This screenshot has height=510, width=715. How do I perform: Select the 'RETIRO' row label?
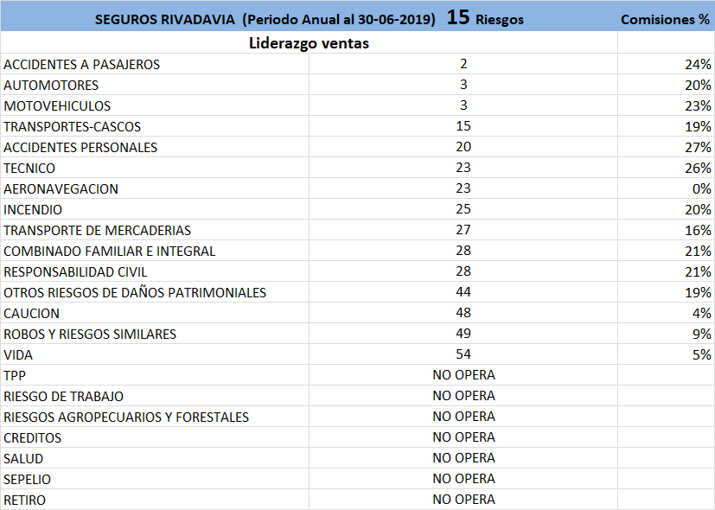pos(24,500)
